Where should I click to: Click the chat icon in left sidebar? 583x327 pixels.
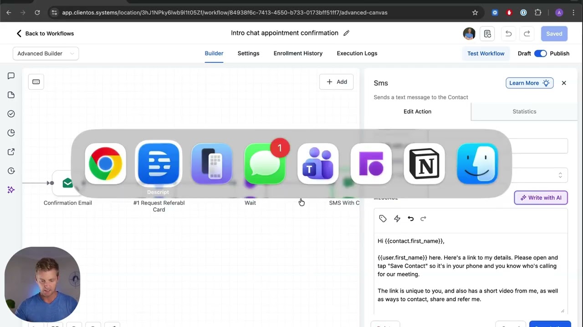(x=11, y=76)
